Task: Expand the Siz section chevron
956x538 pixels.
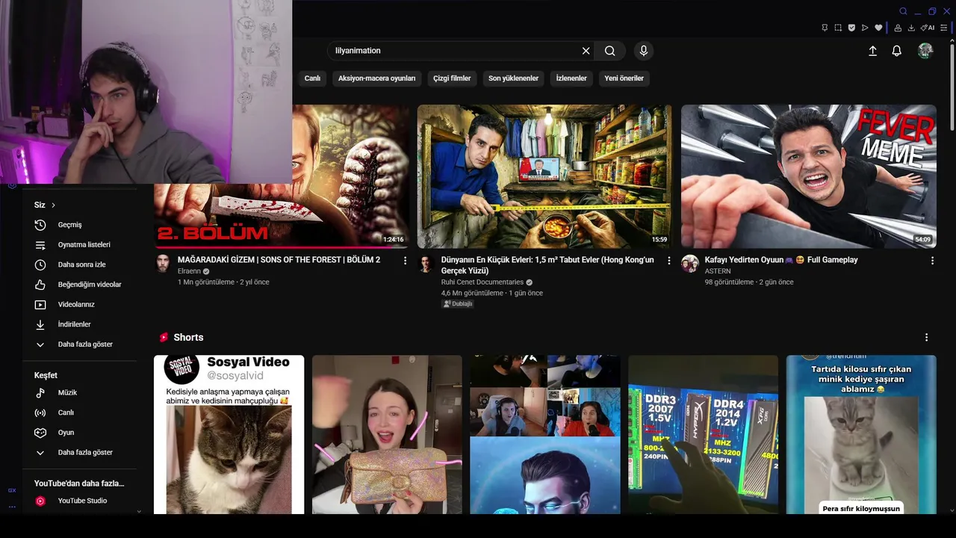Action: (54, 205)
